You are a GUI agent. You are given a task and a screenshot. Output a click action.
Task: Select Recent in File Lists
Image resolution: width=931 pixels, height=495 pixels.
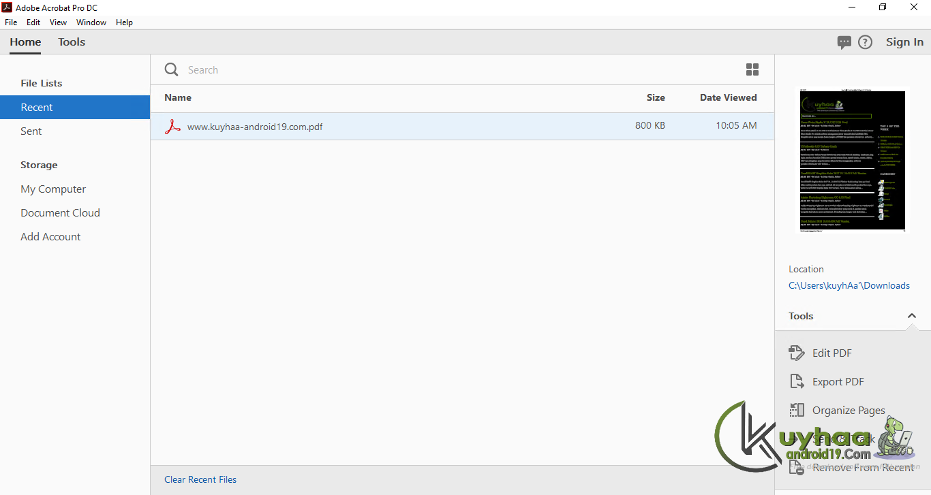[x=75, y=108]
